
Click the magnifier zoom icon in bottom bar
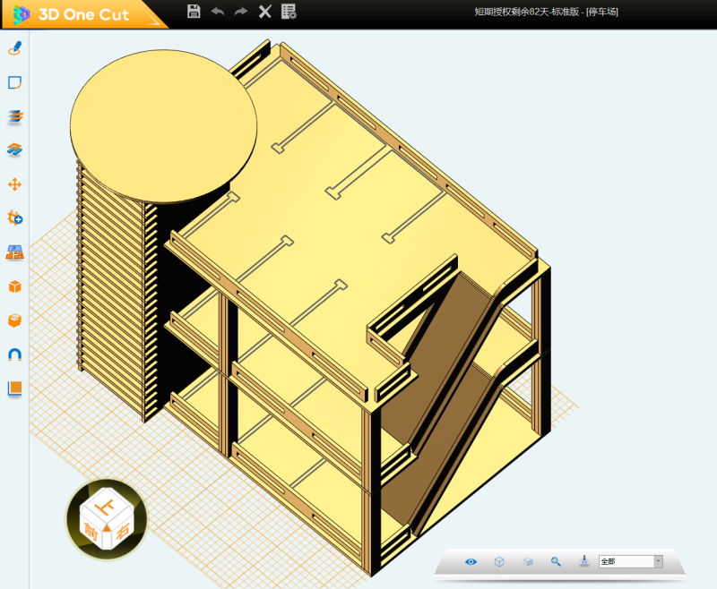(556, 561)
